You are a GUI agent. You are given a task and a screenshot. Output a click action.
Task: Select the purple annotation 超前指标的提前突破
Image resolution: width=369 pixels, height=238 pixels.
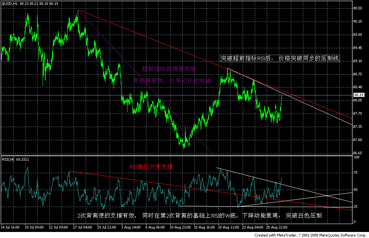point(169,69)
